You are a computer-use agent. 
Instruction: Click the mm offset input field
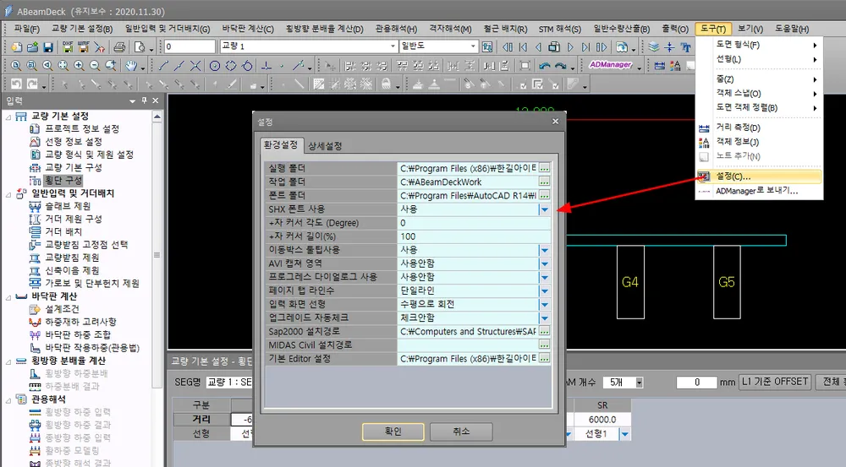coord(696,383)
